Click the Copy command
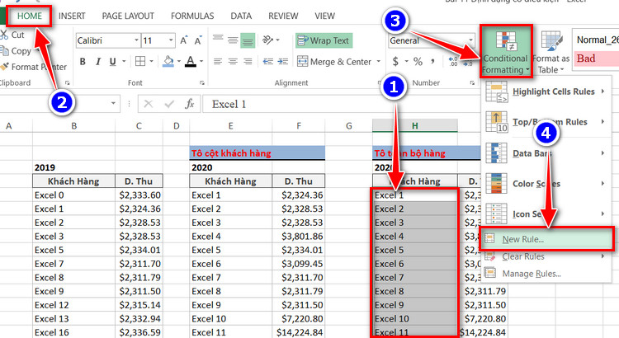The image size is (619, 338). [x=16, y=51]
